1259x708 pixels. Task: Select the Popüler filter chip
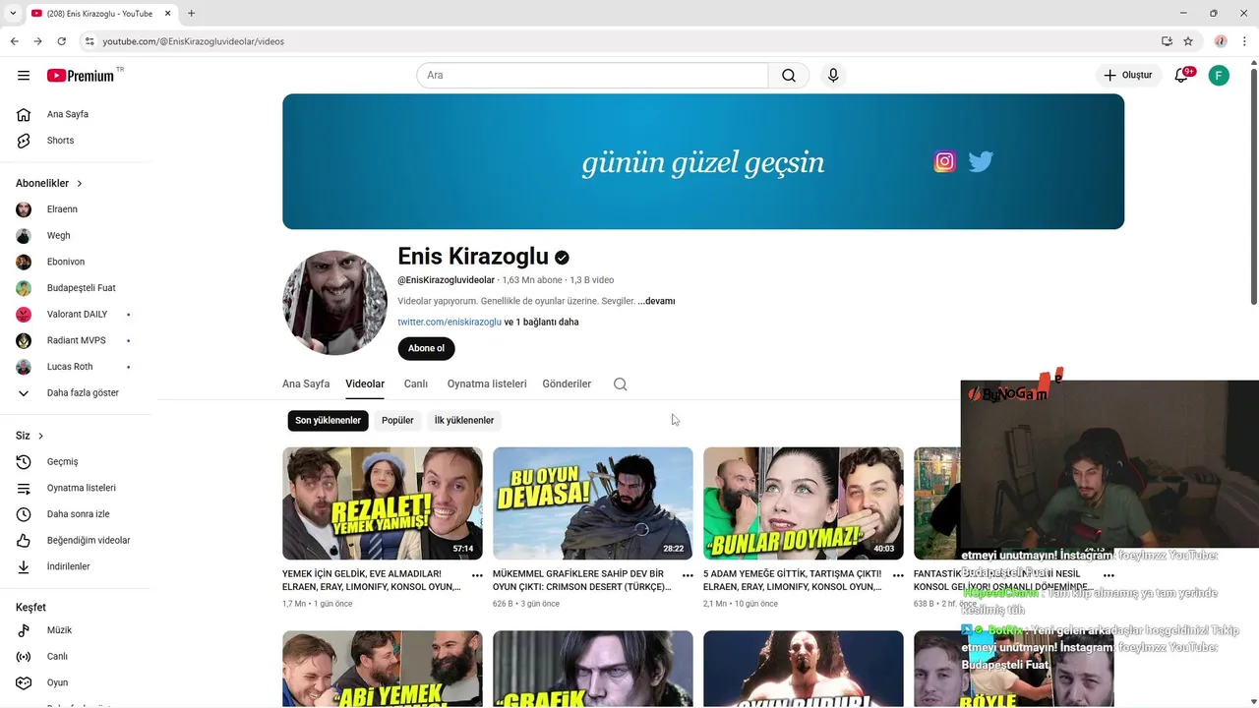[x=397, y=421]
